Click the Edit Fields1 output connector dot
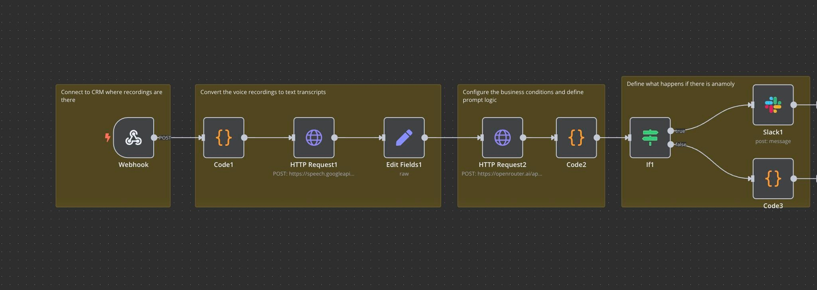The width and height of the screenshot is (817, 290). [424, 137]
